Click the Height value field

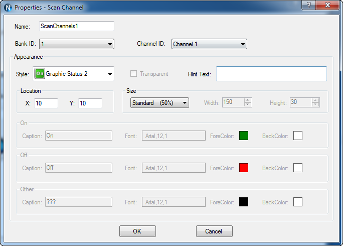(301, 102)
